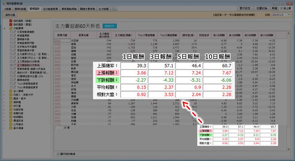The image size is (295, 161).
Task: Sort by the 後10日報酬 column header
Action: [267, 35]
